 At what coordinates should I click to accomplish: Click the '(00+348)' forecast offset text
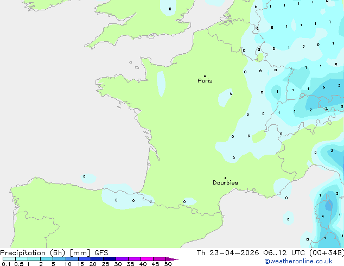[327, 253]
